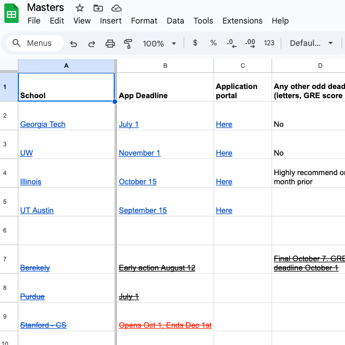Select the Highly recommend cell in Illinois row
The image size is (345, 345).
pyautogui.click(x=308, y=173)
